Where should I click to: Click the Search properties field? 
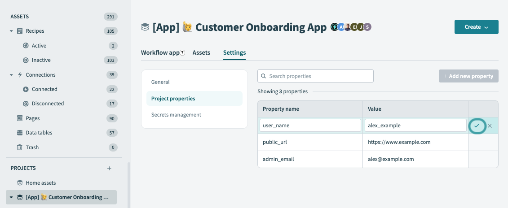pyautogui.click(x=315, y=76)
